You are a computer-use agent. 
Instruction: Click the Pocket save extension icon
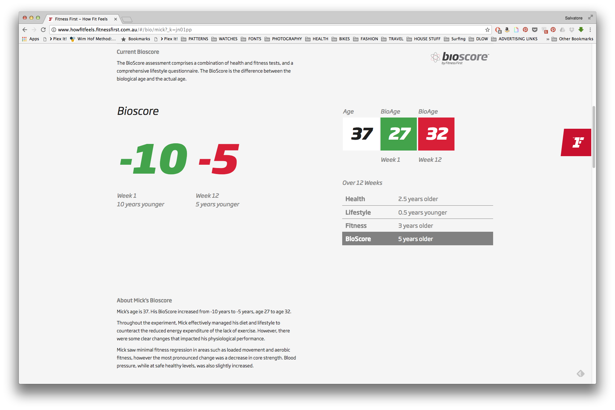click(x=535, y=30)
